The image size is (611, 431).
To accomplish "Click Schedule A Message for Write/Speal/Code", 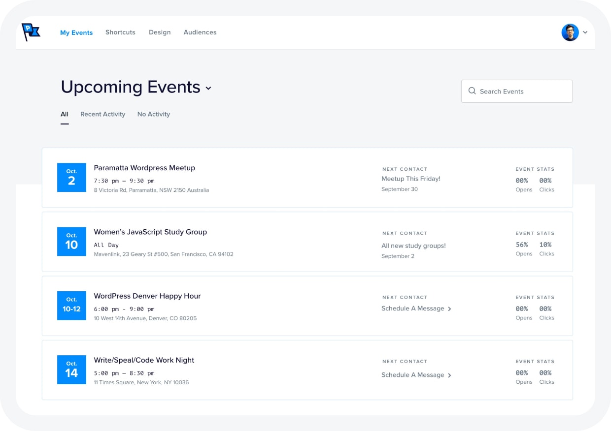I will click(413, 375).
